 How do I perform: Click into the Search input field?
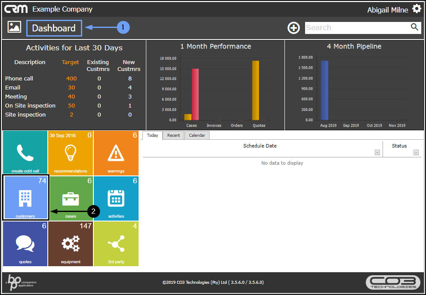tap(356, 28)
